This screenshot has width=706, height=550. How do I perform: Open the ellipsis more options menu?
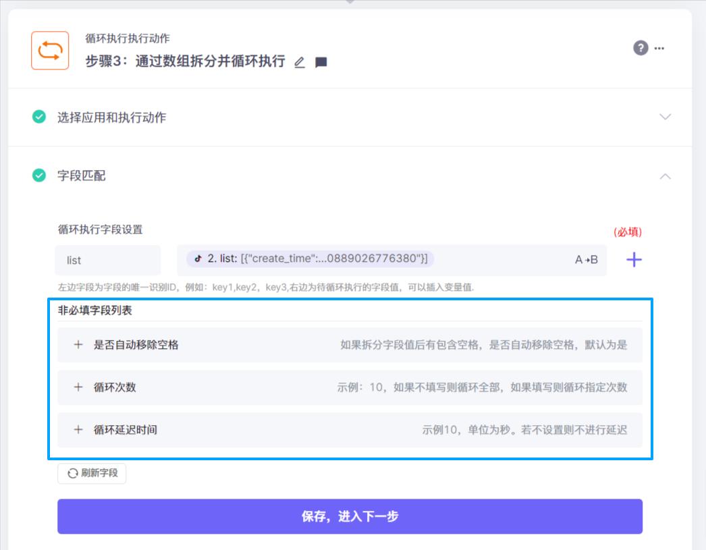click(658, 48)
